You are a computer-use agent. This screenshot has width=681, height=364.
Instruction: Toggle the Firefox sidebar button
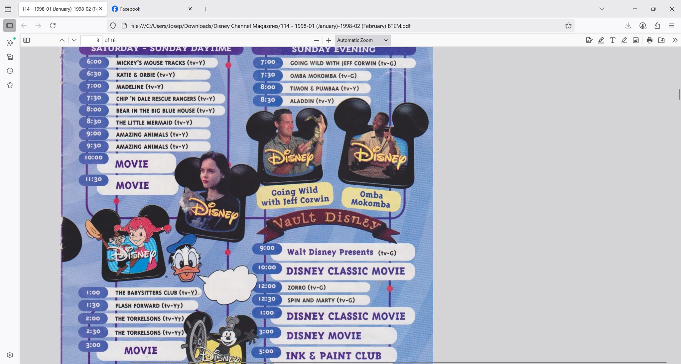[10, 26]
